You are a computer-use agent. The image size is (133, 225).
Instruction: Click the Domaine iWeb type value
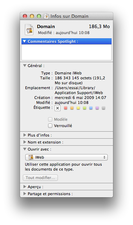(68, 73)
